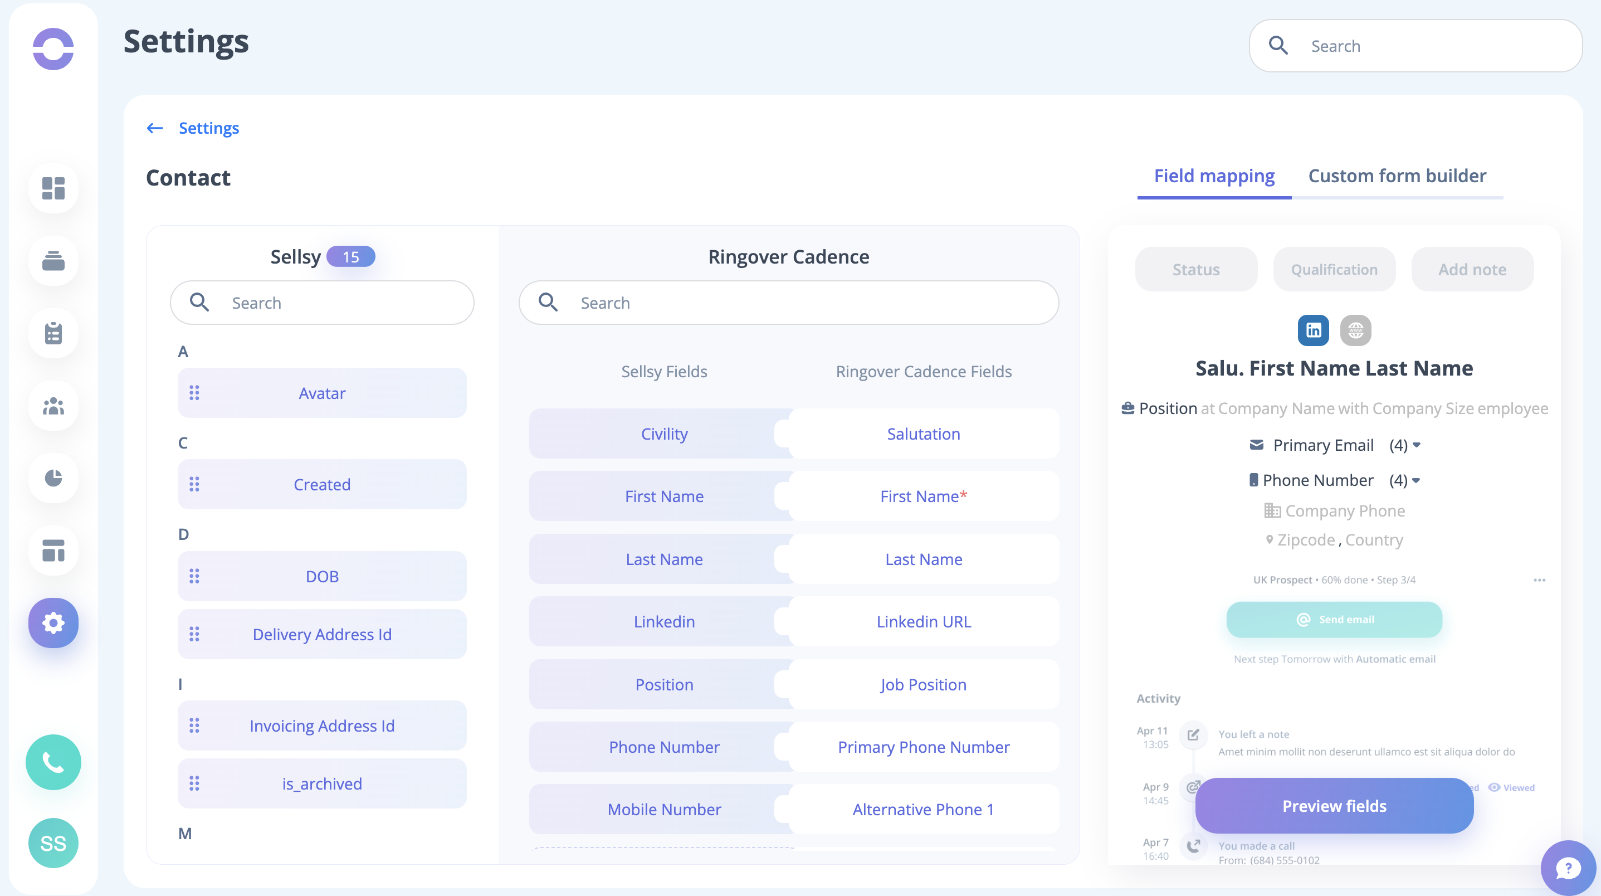Click the Qualification button

(1334, 269)
